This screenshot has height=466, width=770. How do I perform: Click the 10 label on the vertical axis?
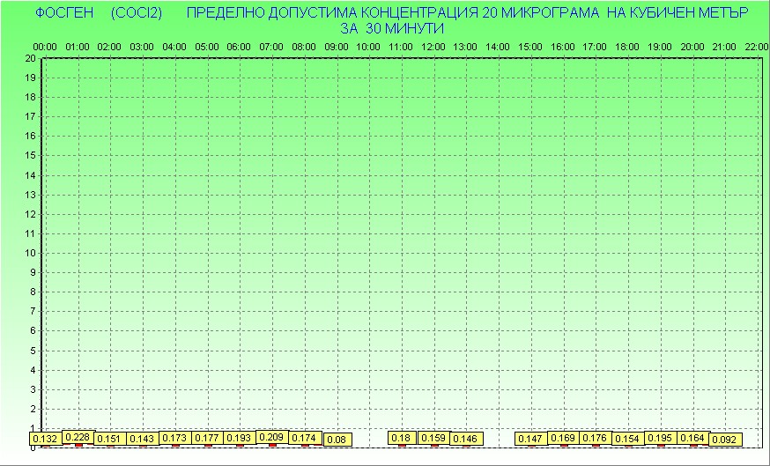tap(31, 253)
